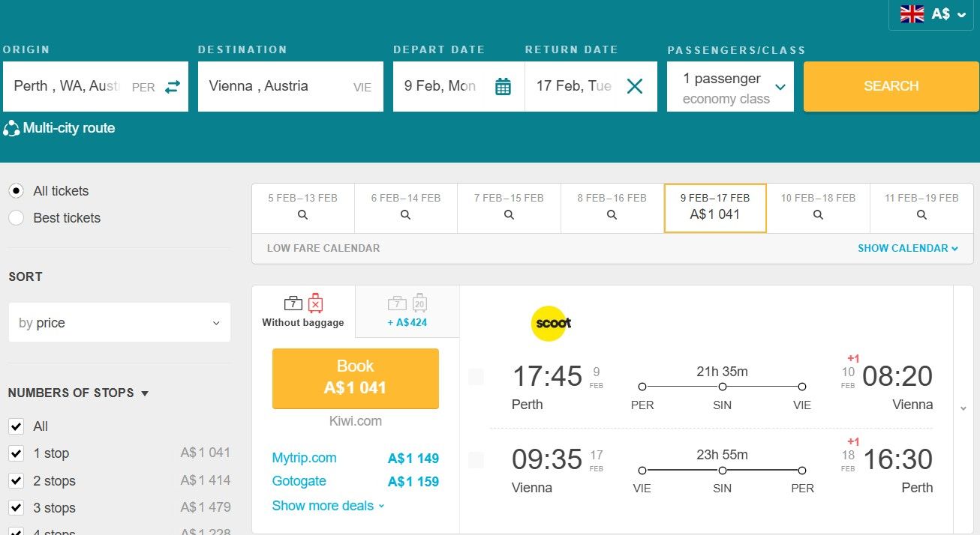Select the magnifier icon under 11 FEB–19 FEB
The height and width of the screenshot is (535, 980).
921,215
